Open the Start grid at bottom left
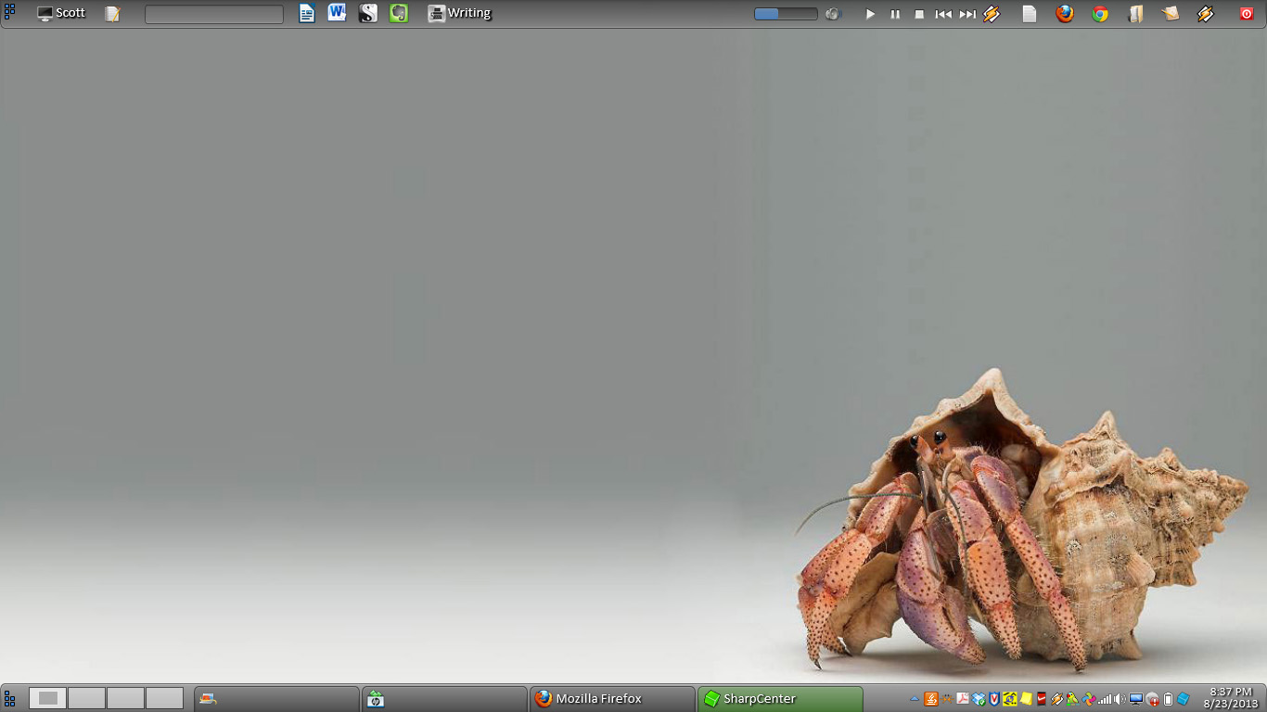1267x712 pixels. (9, 698)
